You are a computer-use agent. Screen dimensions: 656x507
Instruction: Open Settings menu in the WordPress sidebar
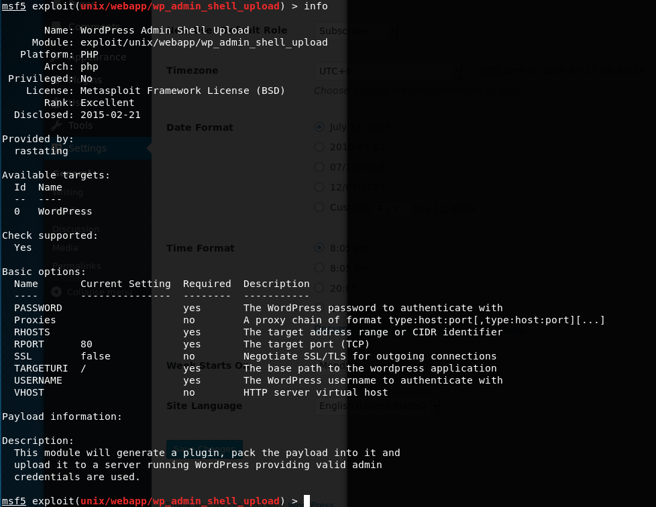pos(87,148)
